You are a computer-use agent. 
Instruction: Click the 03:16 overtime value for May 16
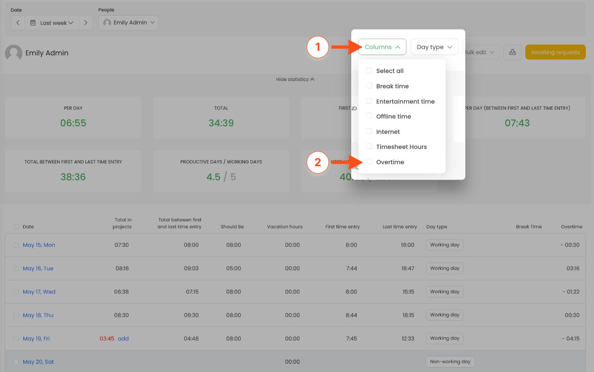(573, 268)
